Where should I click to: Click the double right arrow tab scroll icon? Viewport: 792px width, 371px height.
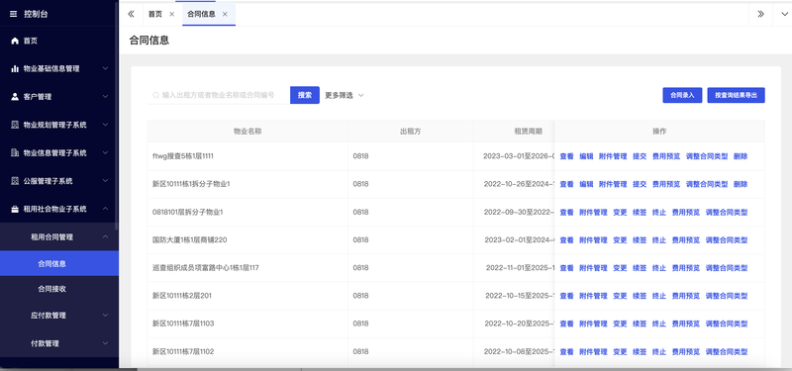pyautogui.click(x=760, y=14)
